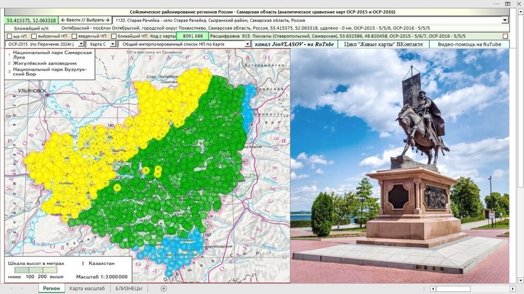
Task: Click the three-dot more options icon
Action: pyautogui.click(x=497, y=4)
